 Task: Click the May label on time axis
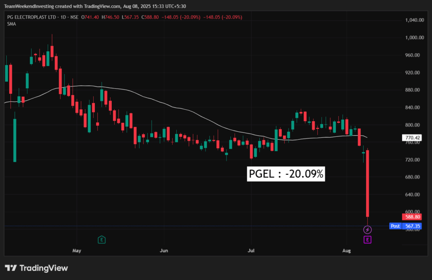tap(77, 250)
